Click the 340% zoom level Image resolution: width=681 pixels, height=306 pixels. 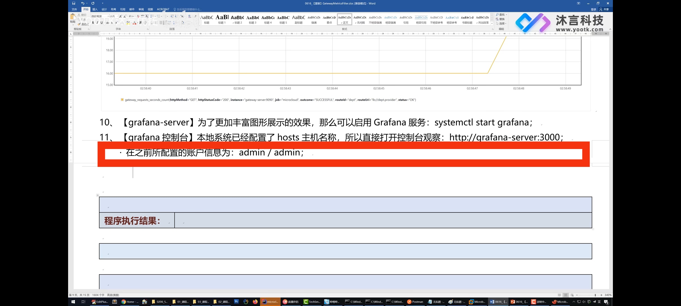(x=608, y=295)
